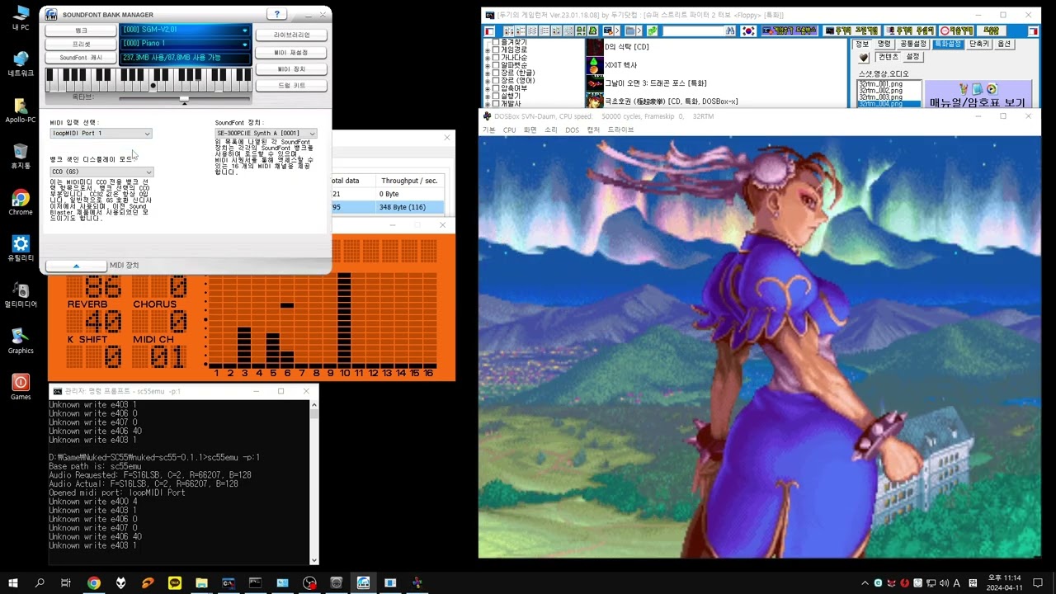
Task: Click the Task View taskbar icon
Action: (x=66, y=582)
